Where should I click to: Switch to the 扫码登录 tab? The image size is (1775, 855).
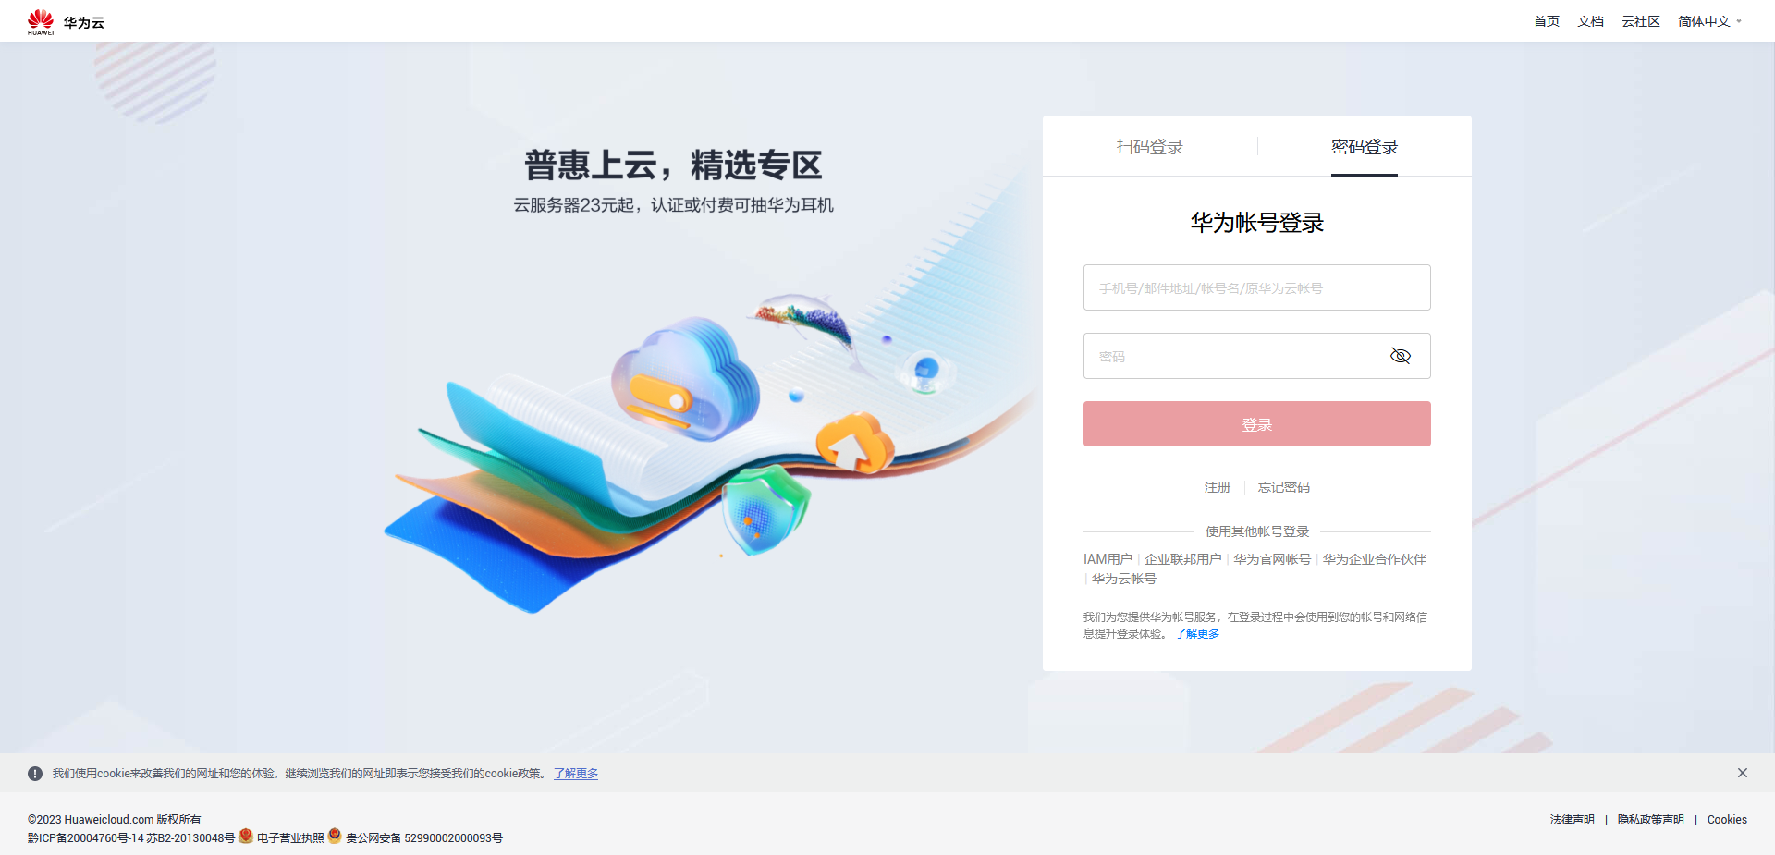tap(1150, 147)
